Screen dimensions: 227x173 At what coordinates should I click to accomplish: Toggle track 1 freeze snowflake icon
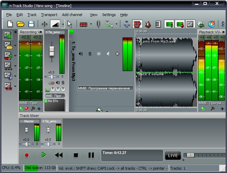click(x=99, y=54)
